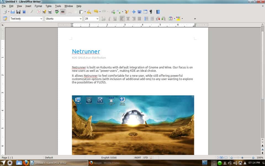
Task: Toggle Bold formatting
Action: pyautogui.click(x=104, y=19)
